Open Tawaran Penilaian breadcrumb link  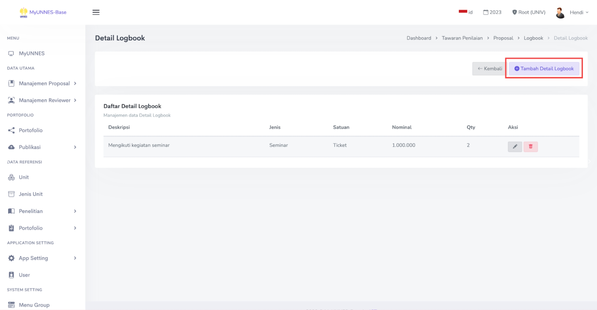[x=462, y=38]
